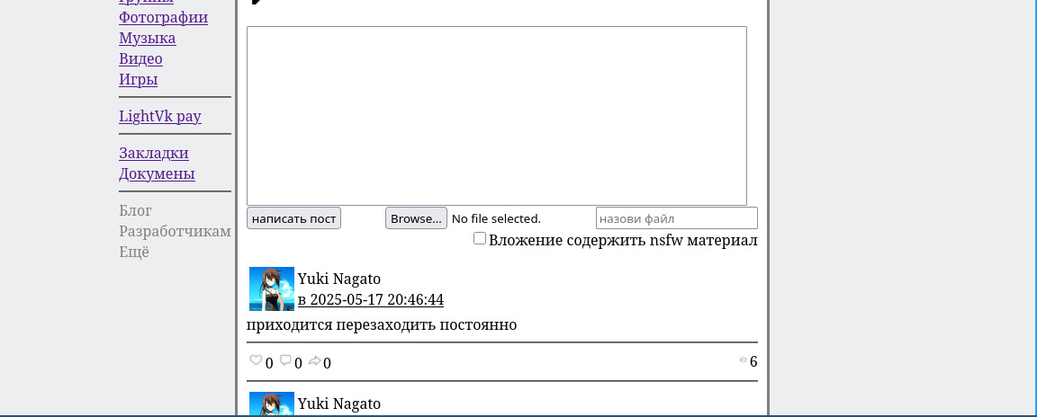Open the Видео section
This screenshot has width=1037, height=417.
point(140,58)
